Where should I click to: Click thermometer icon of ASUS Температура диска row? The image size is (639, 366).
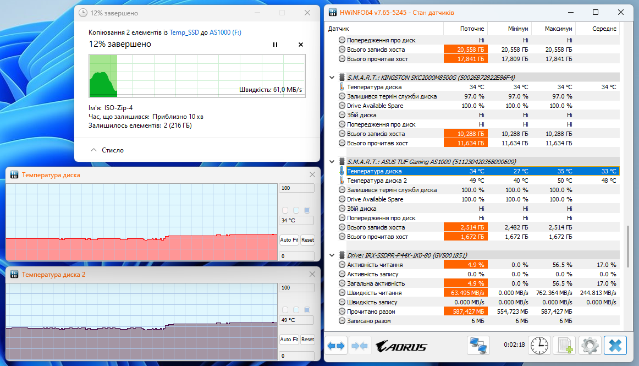342,171
